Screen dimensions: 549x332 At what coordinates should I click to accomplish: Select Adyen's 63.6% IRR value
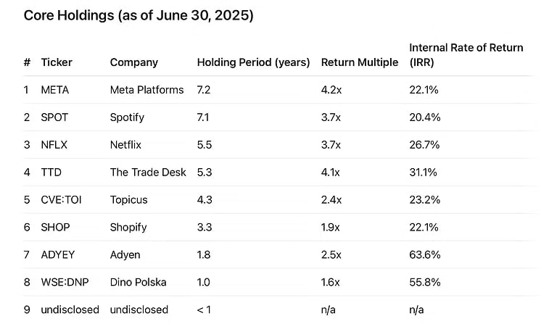424,255
